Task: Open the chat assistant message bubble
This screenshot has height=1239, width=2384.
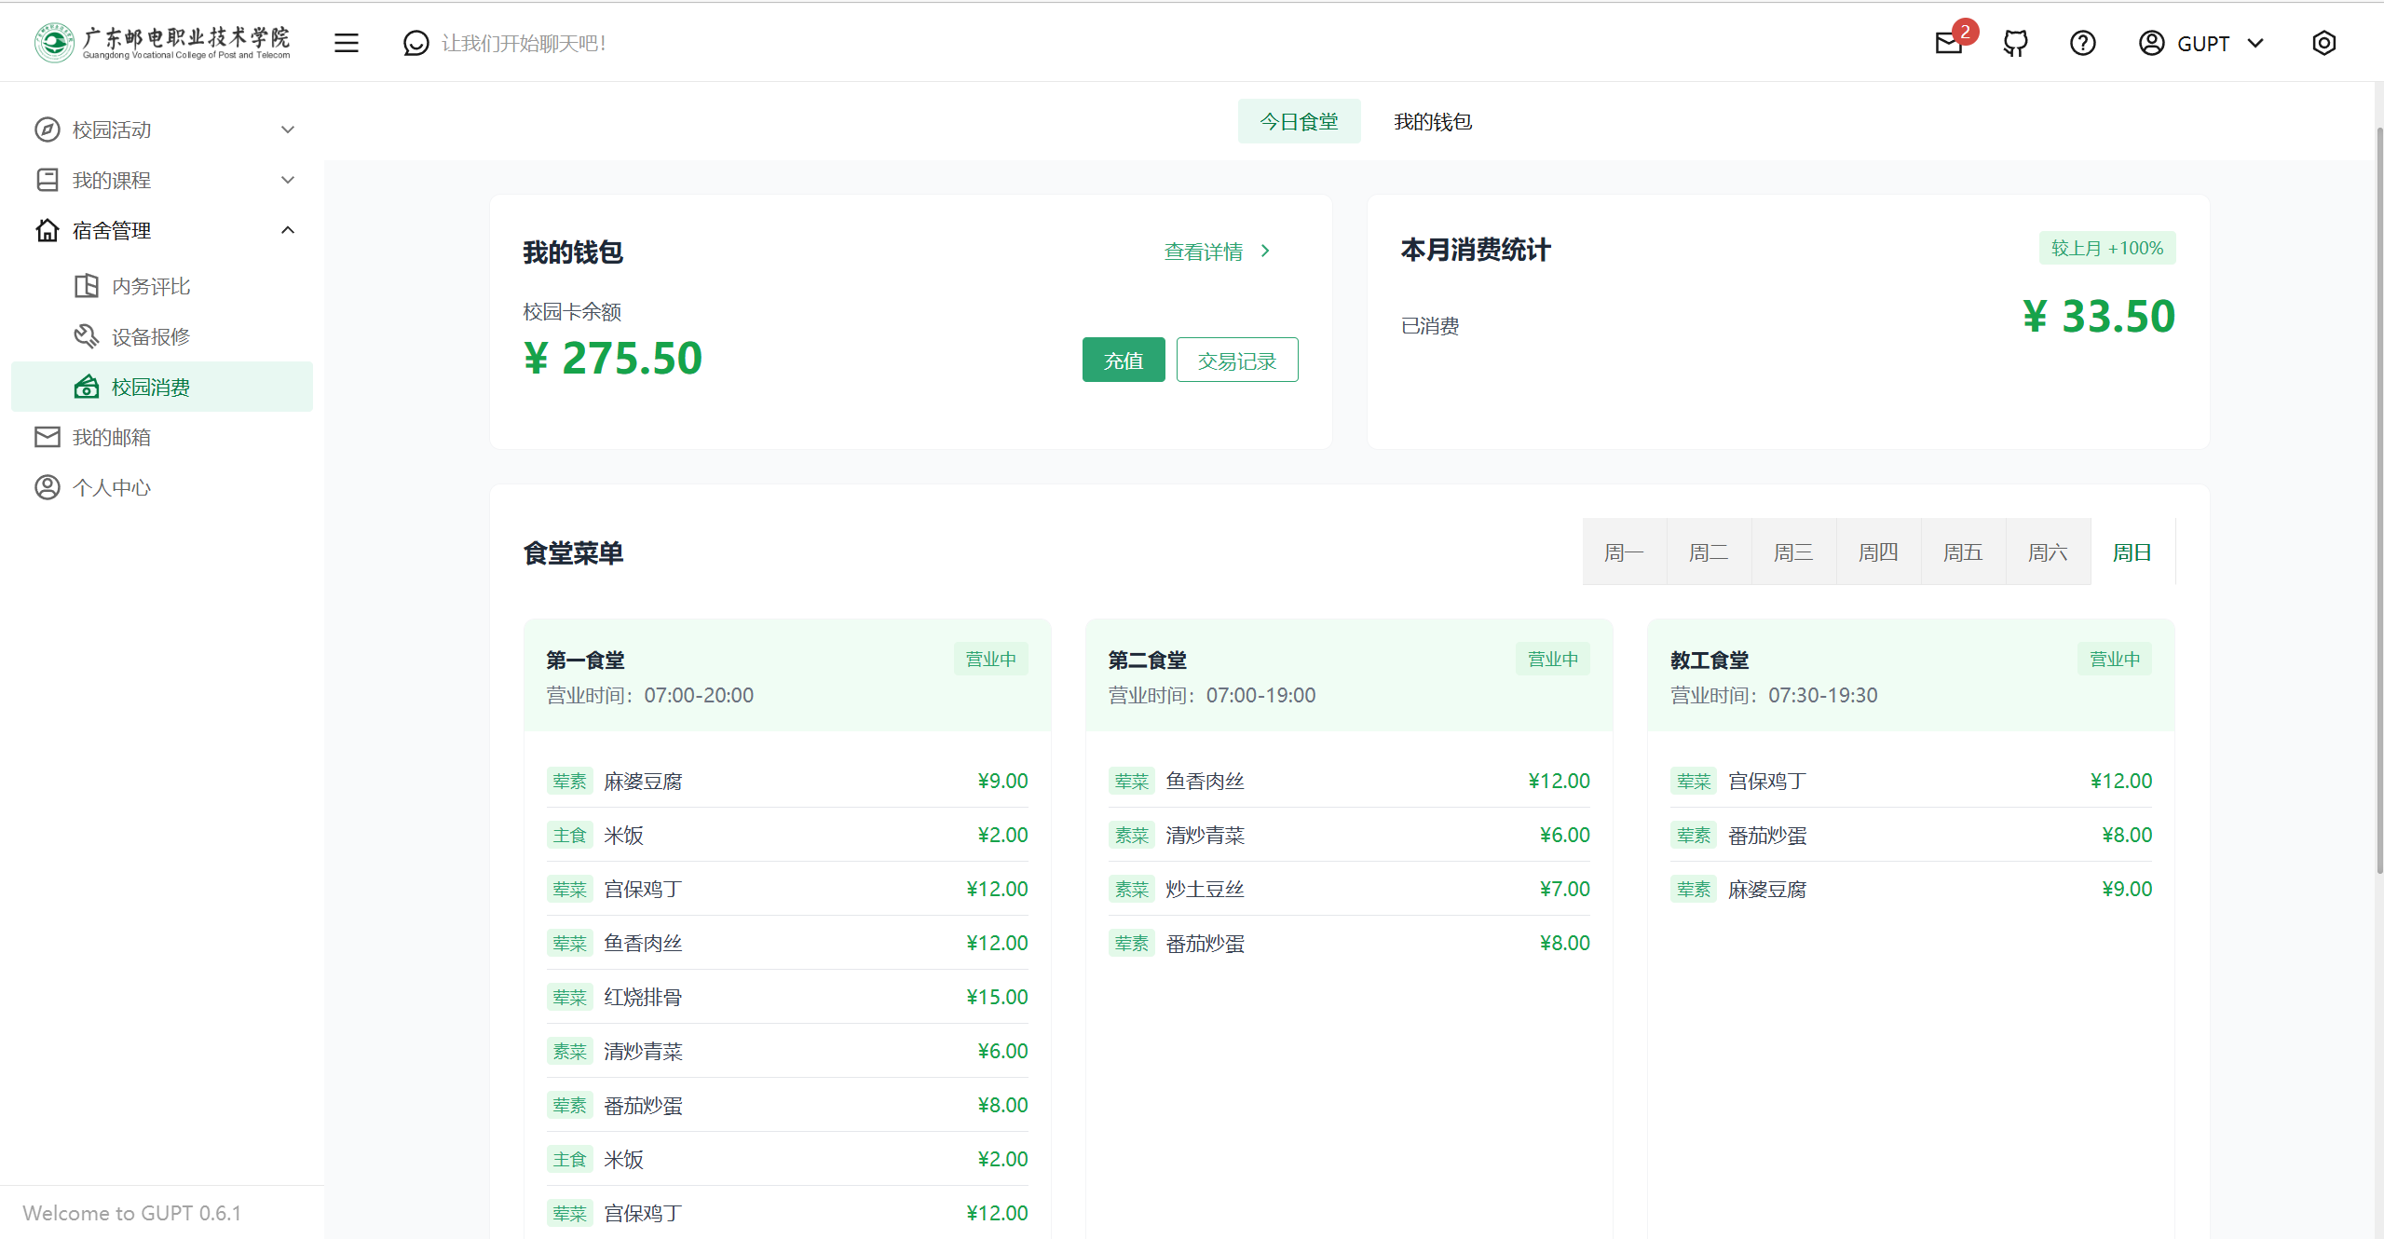Action: coord(415,43)
